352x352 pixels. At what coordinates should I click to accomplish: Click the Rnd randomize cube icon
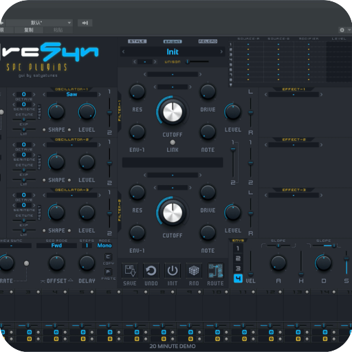[194, 271]
